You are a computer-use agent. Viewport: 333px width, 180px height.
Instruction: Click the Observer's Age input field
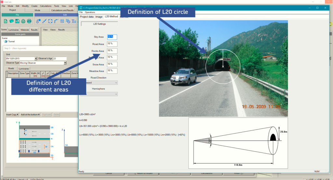tap(60, 59)
